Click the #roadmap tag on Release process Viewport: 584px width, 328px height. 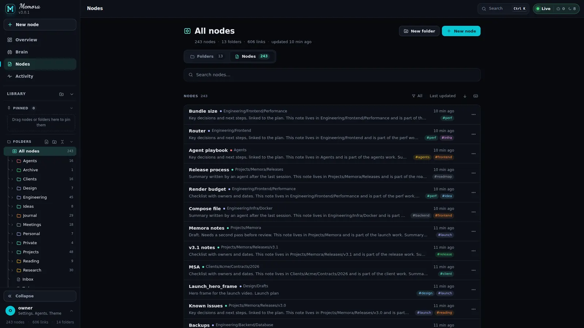(x=443, y=177)
